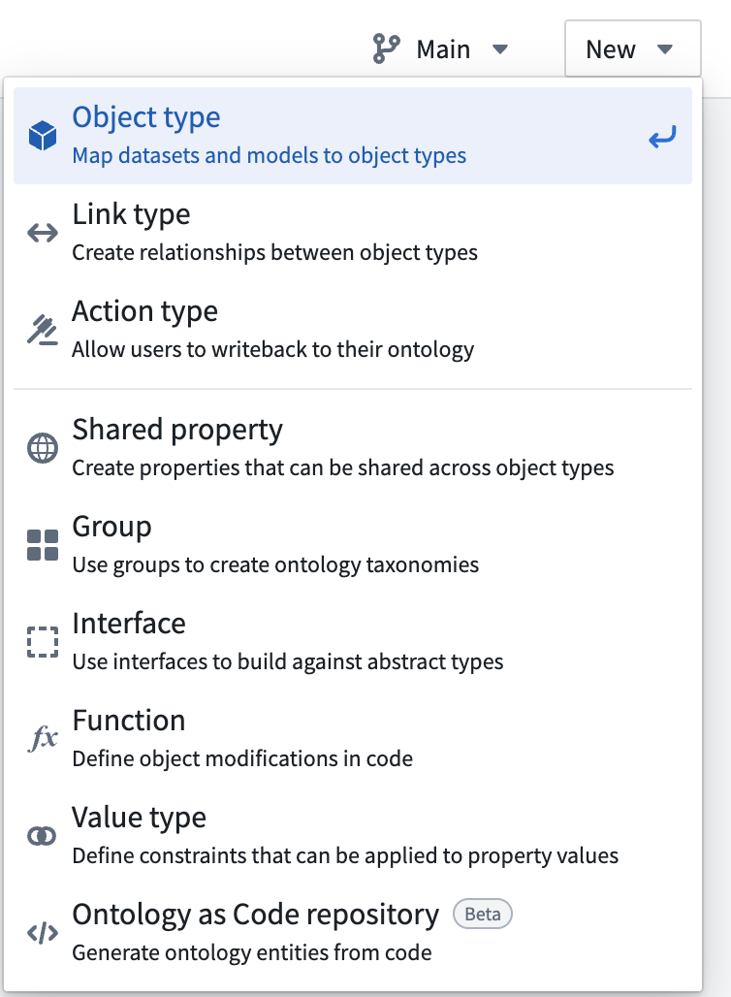Screen dimensions: 731x997
Task: Expand the New dropdown button
Action: coord(632,48)
